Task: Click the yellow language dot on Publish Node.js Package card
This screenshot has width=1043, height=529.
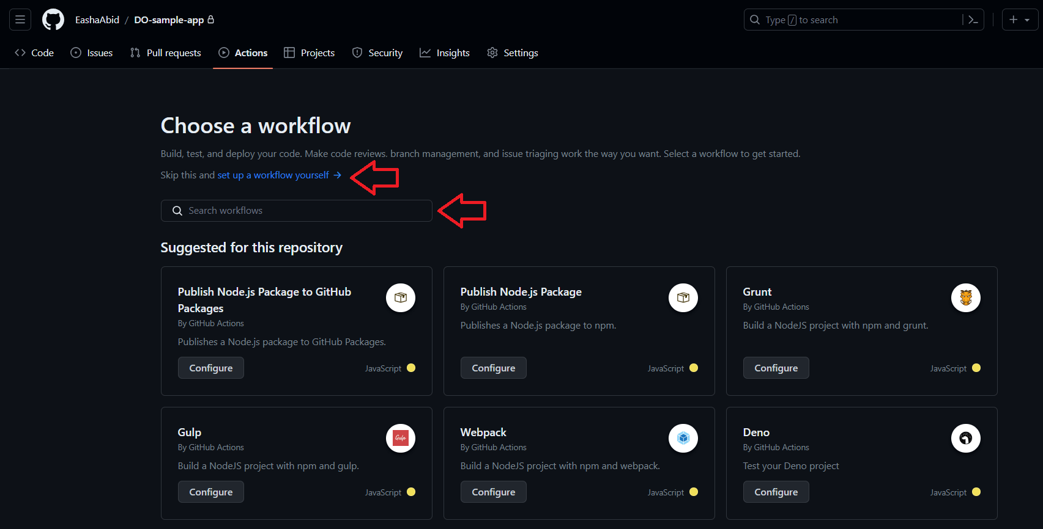Action: [x=694, y=368]
